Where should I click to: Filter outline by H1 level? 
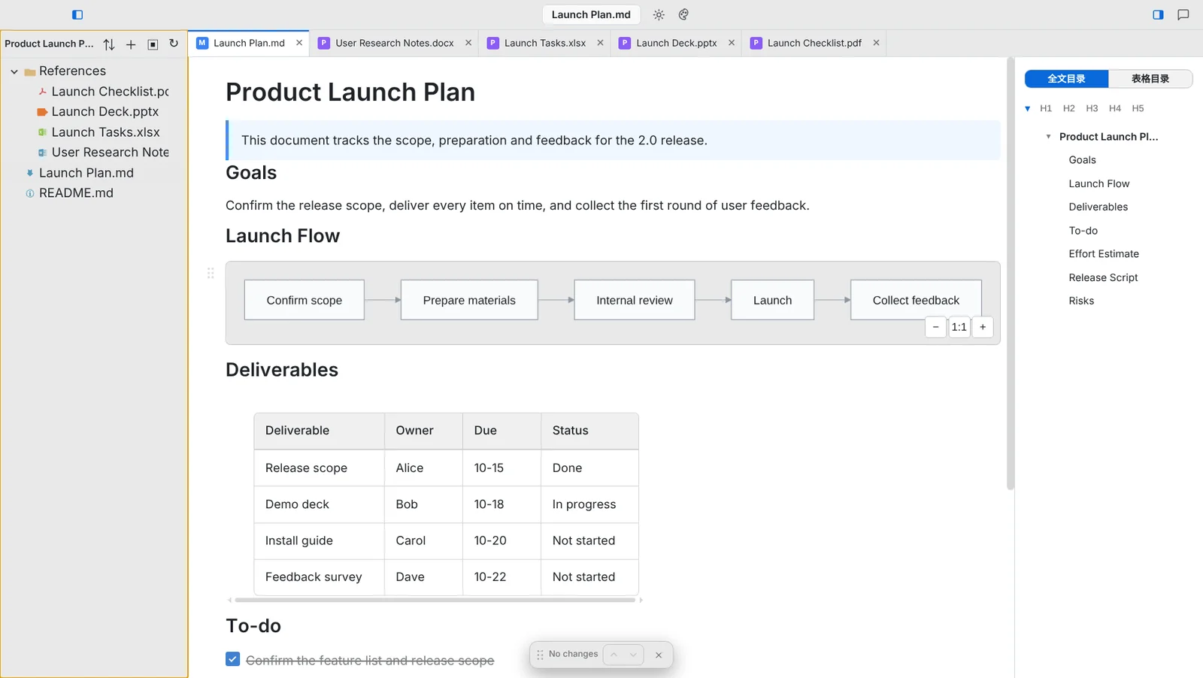click(x=1046, y=108)
